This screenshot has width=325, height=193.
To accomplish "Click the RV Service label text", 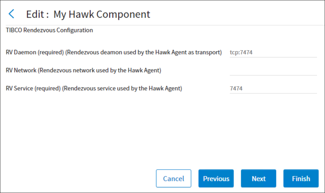I will pos(20,89).
